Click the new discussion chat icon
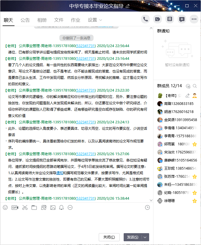Viewport: 201px width, 245px height. 182,19
